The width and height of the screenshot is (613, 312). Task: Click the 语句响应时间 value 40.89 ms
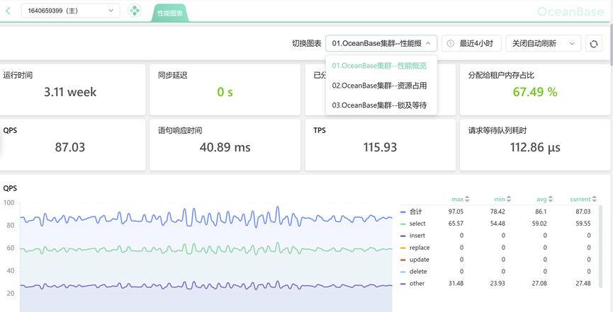225,147
